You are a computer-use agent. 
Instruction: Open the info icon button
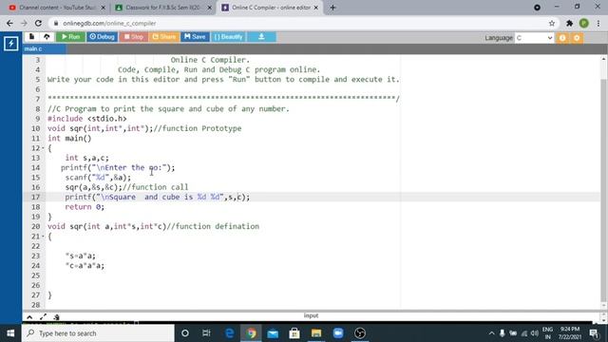click(562, 38)
